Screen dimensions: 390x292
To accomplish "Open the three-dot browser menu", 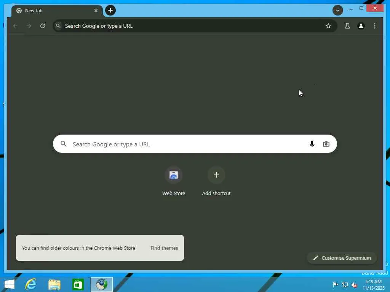I will (x=375, y=26).
